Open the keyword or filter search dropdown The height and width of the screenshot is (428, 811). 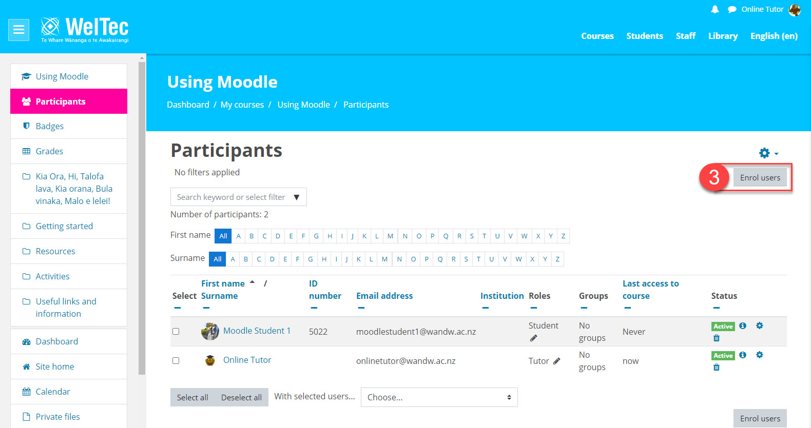pyautogui.click(x=238, y=197)
